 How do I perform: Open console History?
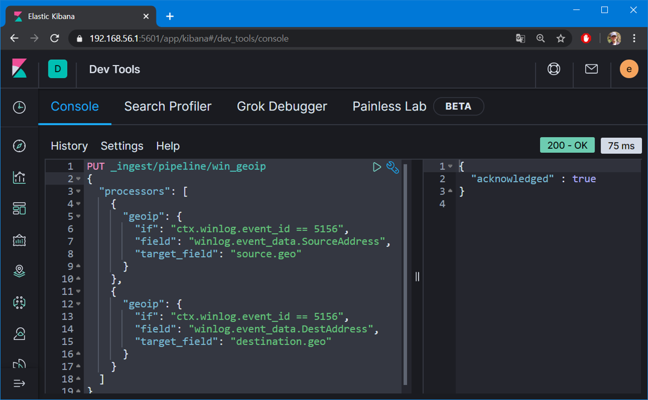(70, 146)
